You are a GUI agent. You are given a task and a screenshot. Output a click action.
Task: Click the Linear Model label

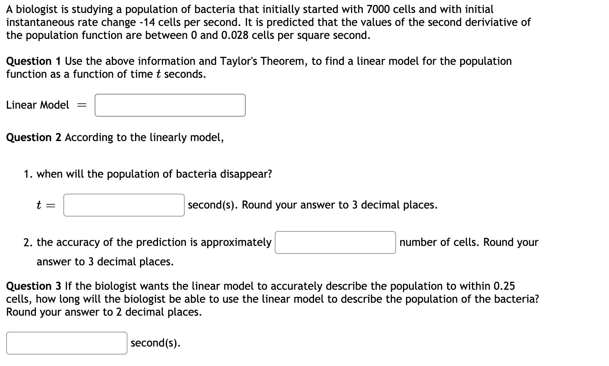click(37, 105)
